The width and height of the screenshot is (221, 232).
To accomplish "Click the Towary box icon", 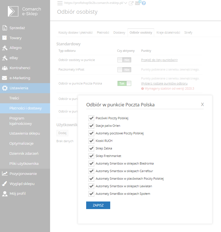I will click(x=4, y=38).
